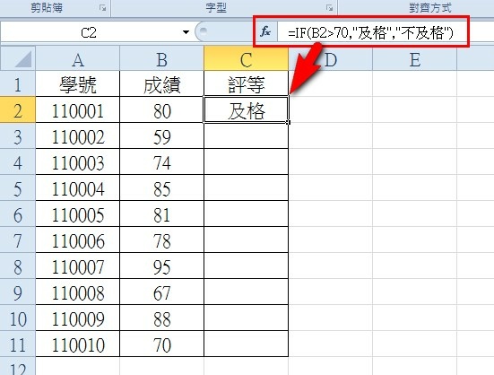Open the 剪貼簿 group dialog launcher
This screenshot has height=375, width=494.
click(103, 8)
